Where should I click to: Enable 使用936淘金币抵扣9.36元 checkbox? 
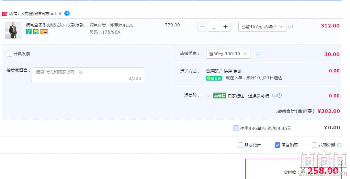click(236, 128)
